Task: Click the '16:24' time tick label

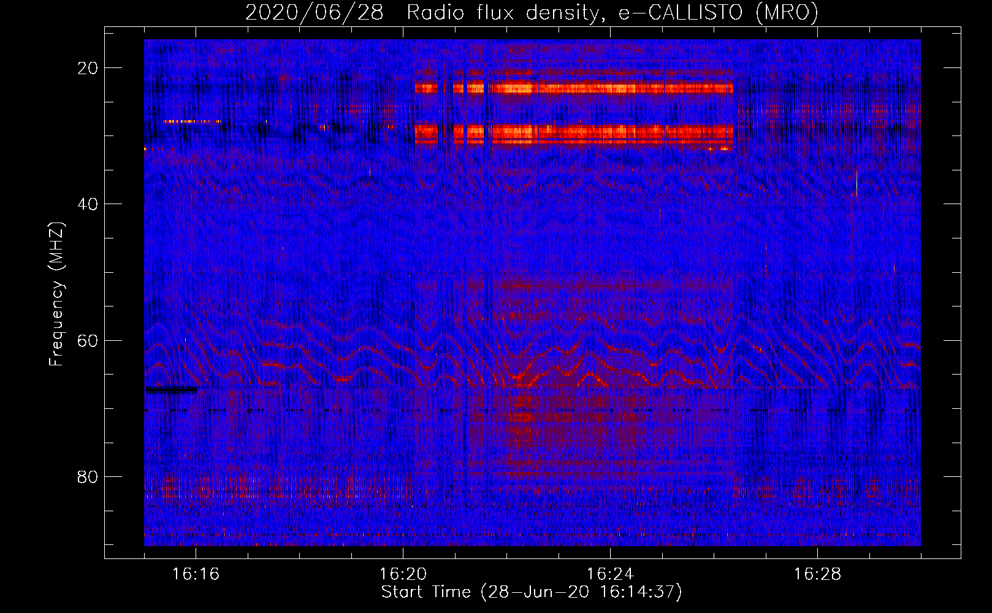Action: tap(611, 574)
